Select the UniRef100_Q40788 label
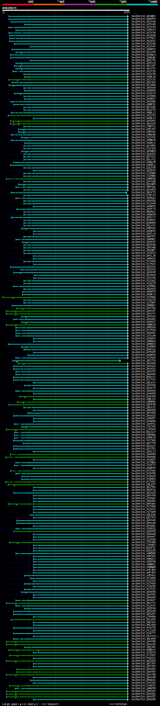160x706 pixels. point(143,675)
